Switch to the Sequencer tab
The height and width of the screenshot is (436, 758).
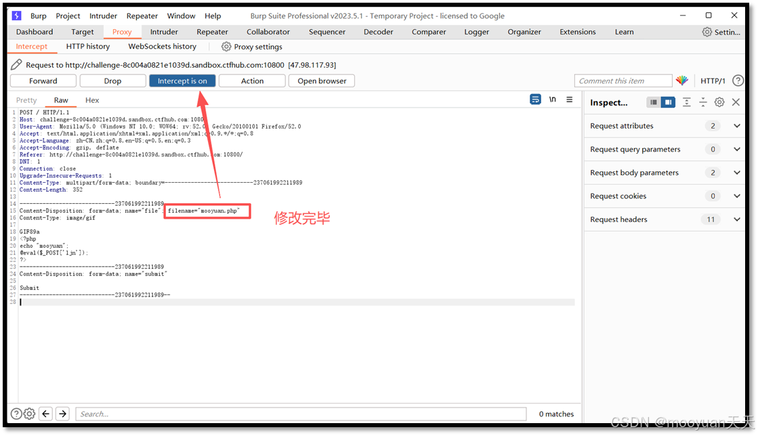click(327, 32)
